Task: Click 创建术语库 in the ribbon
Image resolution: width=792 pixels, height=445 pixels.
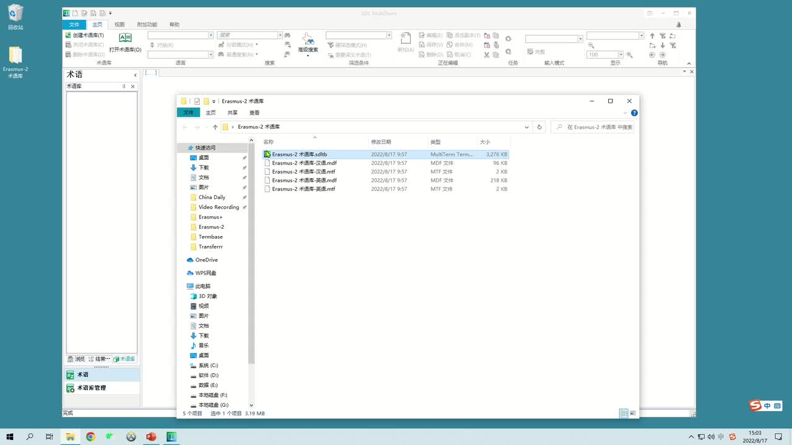Action: coord(85,35)
